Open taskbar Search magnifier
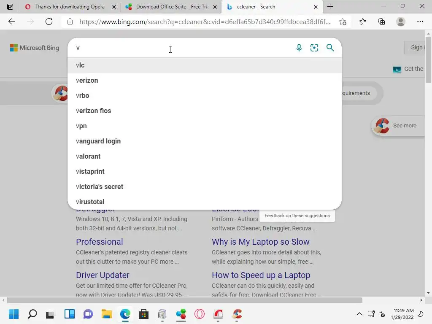The width and height of the screenshot is (432, 324). pyautogui.click(x=32, y=314)
